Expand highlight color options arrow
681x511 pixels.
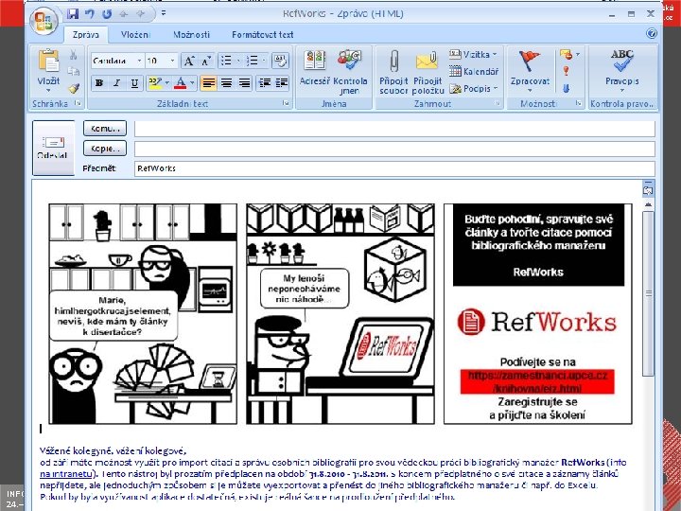167,83
